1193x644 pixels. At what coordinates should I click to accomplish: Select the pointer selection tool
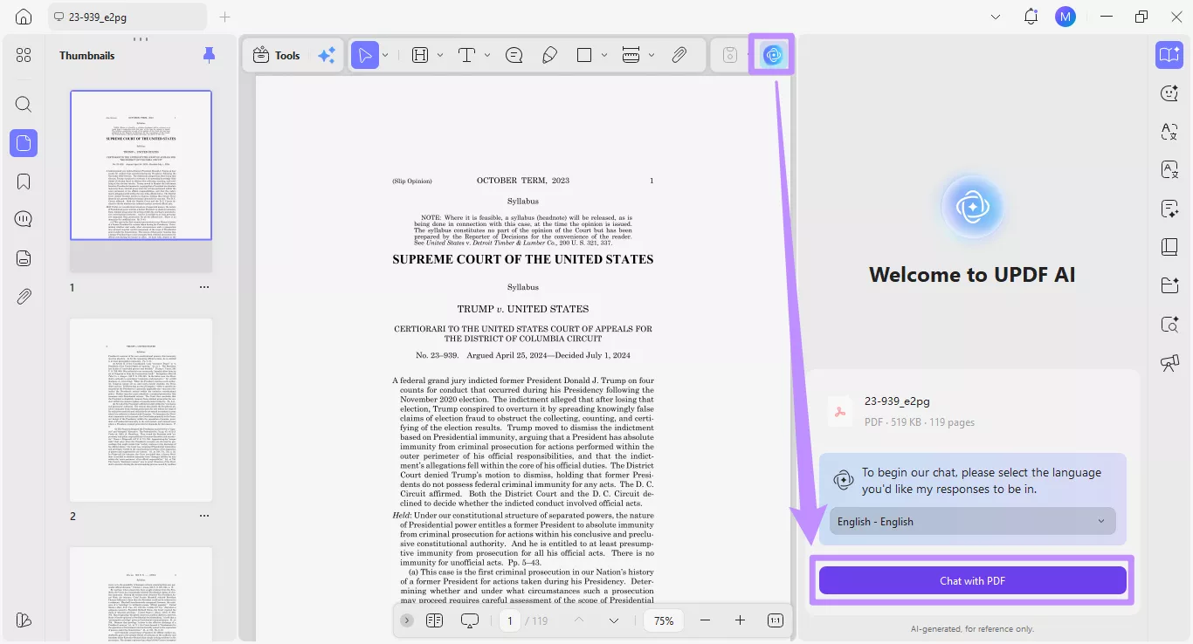(x=365, y=54)
